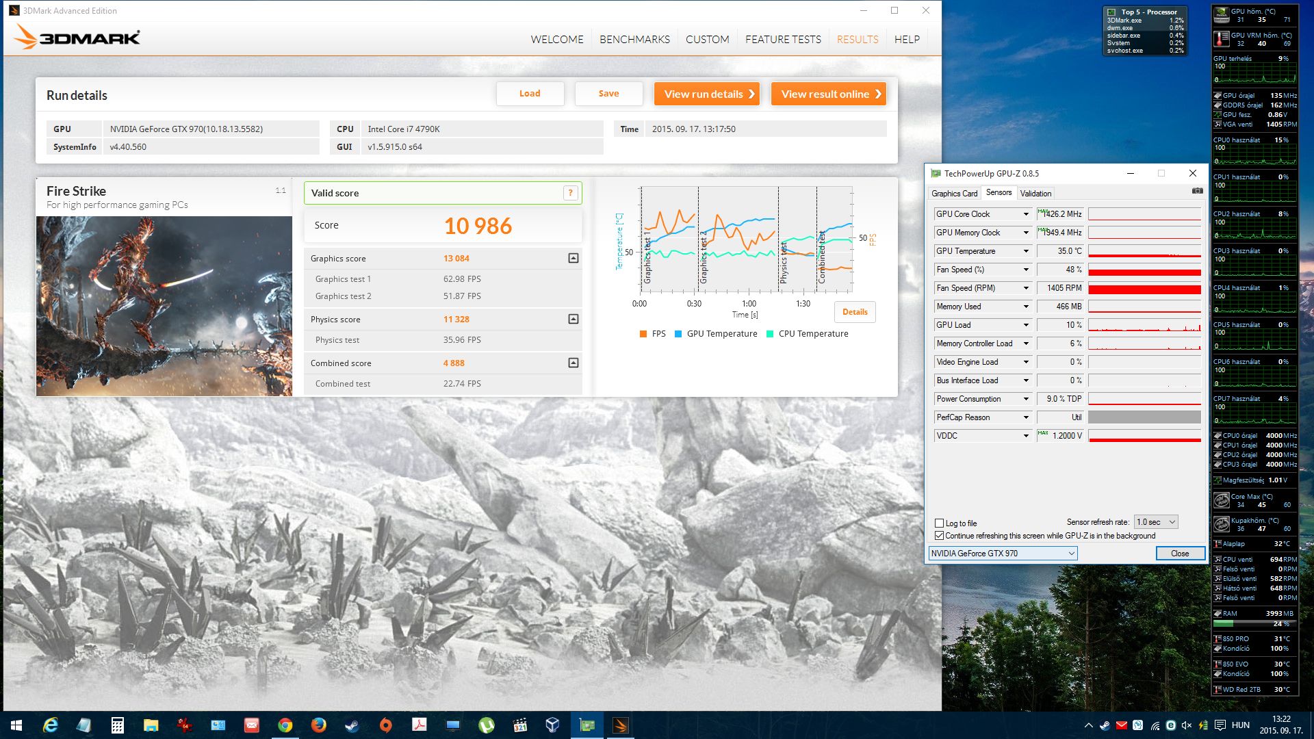Open uTorrent from the taskbar
The image size is (1314, 739).
pos(486,725)
